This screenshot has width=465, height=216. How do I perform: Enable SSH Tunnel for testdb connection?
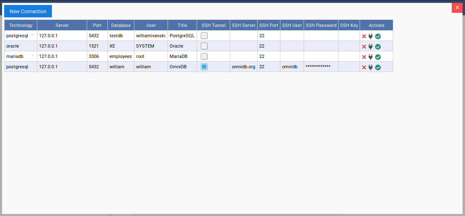[x=204, y=36]
